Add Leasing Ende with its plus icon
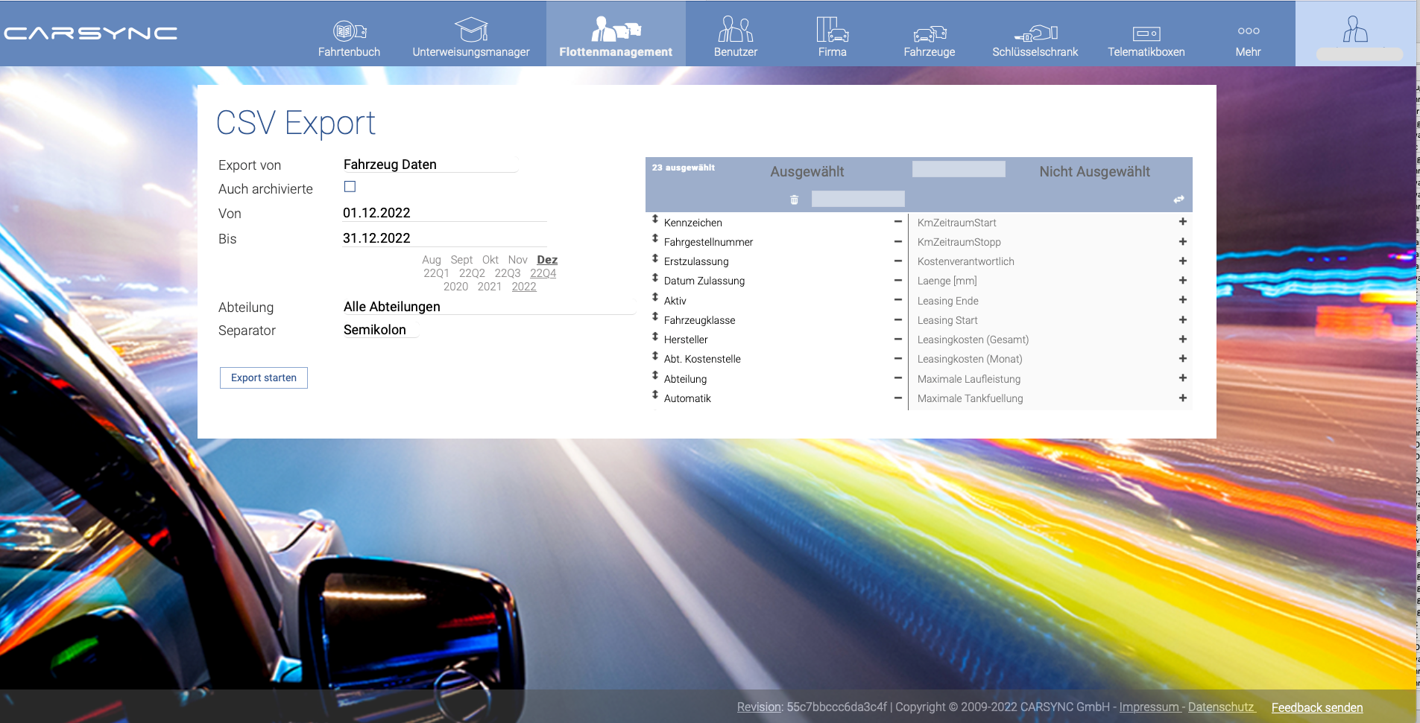 point(1183,299)
